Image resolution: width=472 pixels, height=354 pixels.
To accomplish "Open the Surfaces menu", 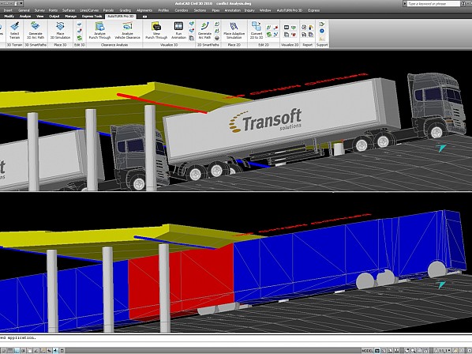I will [69, 10].
